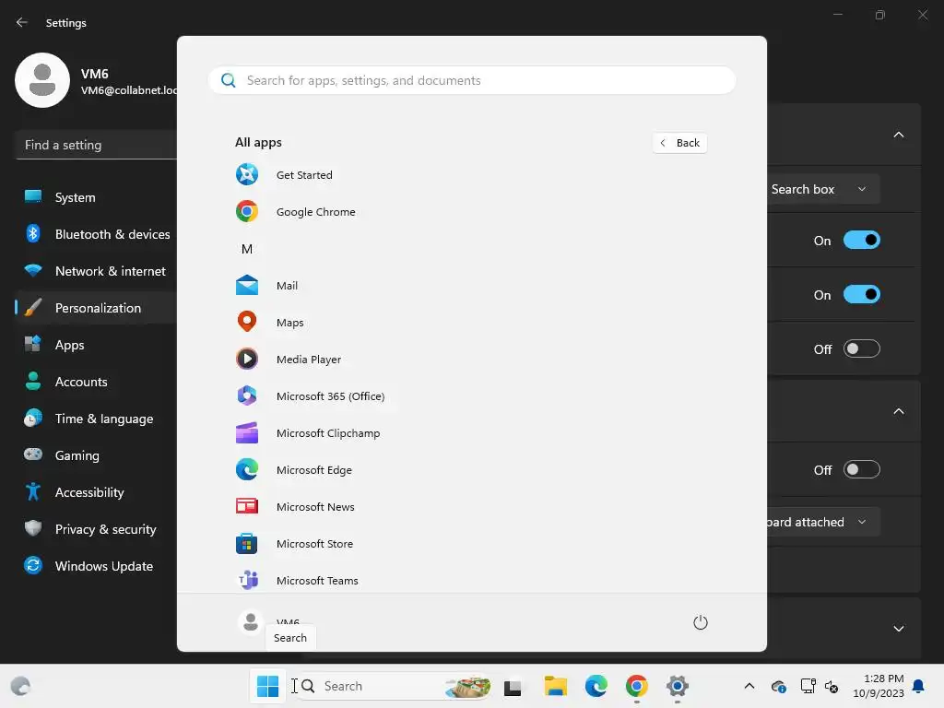Launch Google Chrome from All apps list

click(315, 212)
